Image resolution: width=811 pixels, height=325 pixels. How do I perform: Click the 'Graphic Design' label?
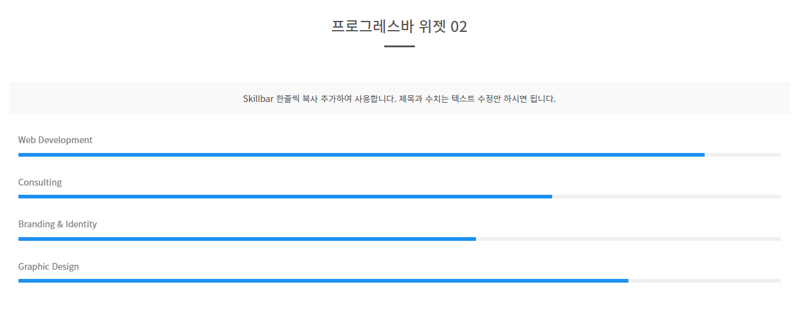[49, 267]
